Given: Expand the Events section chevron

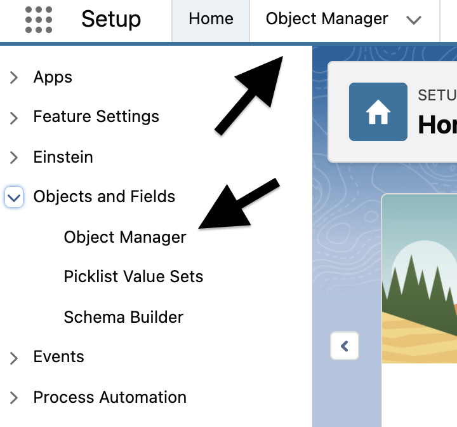Looking at the screenshot, I should pos(13,358).
